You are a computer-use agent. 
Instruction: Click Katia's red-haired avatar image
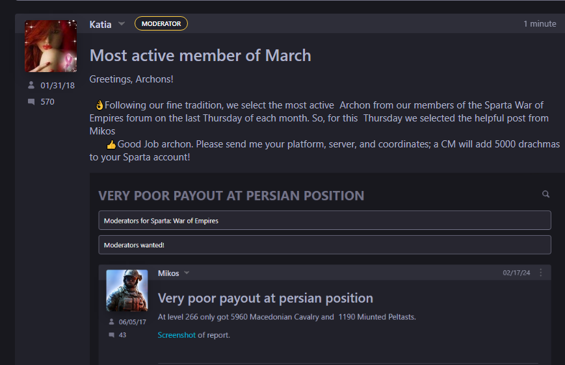pyautogui.click(x=51, y=46)
